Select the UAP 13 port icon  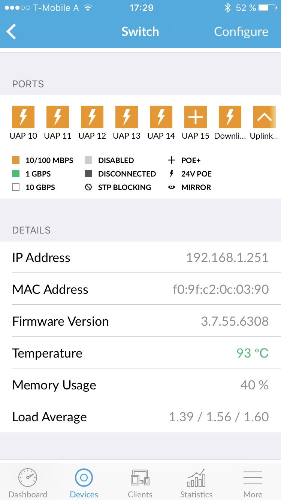coord(127,117)
